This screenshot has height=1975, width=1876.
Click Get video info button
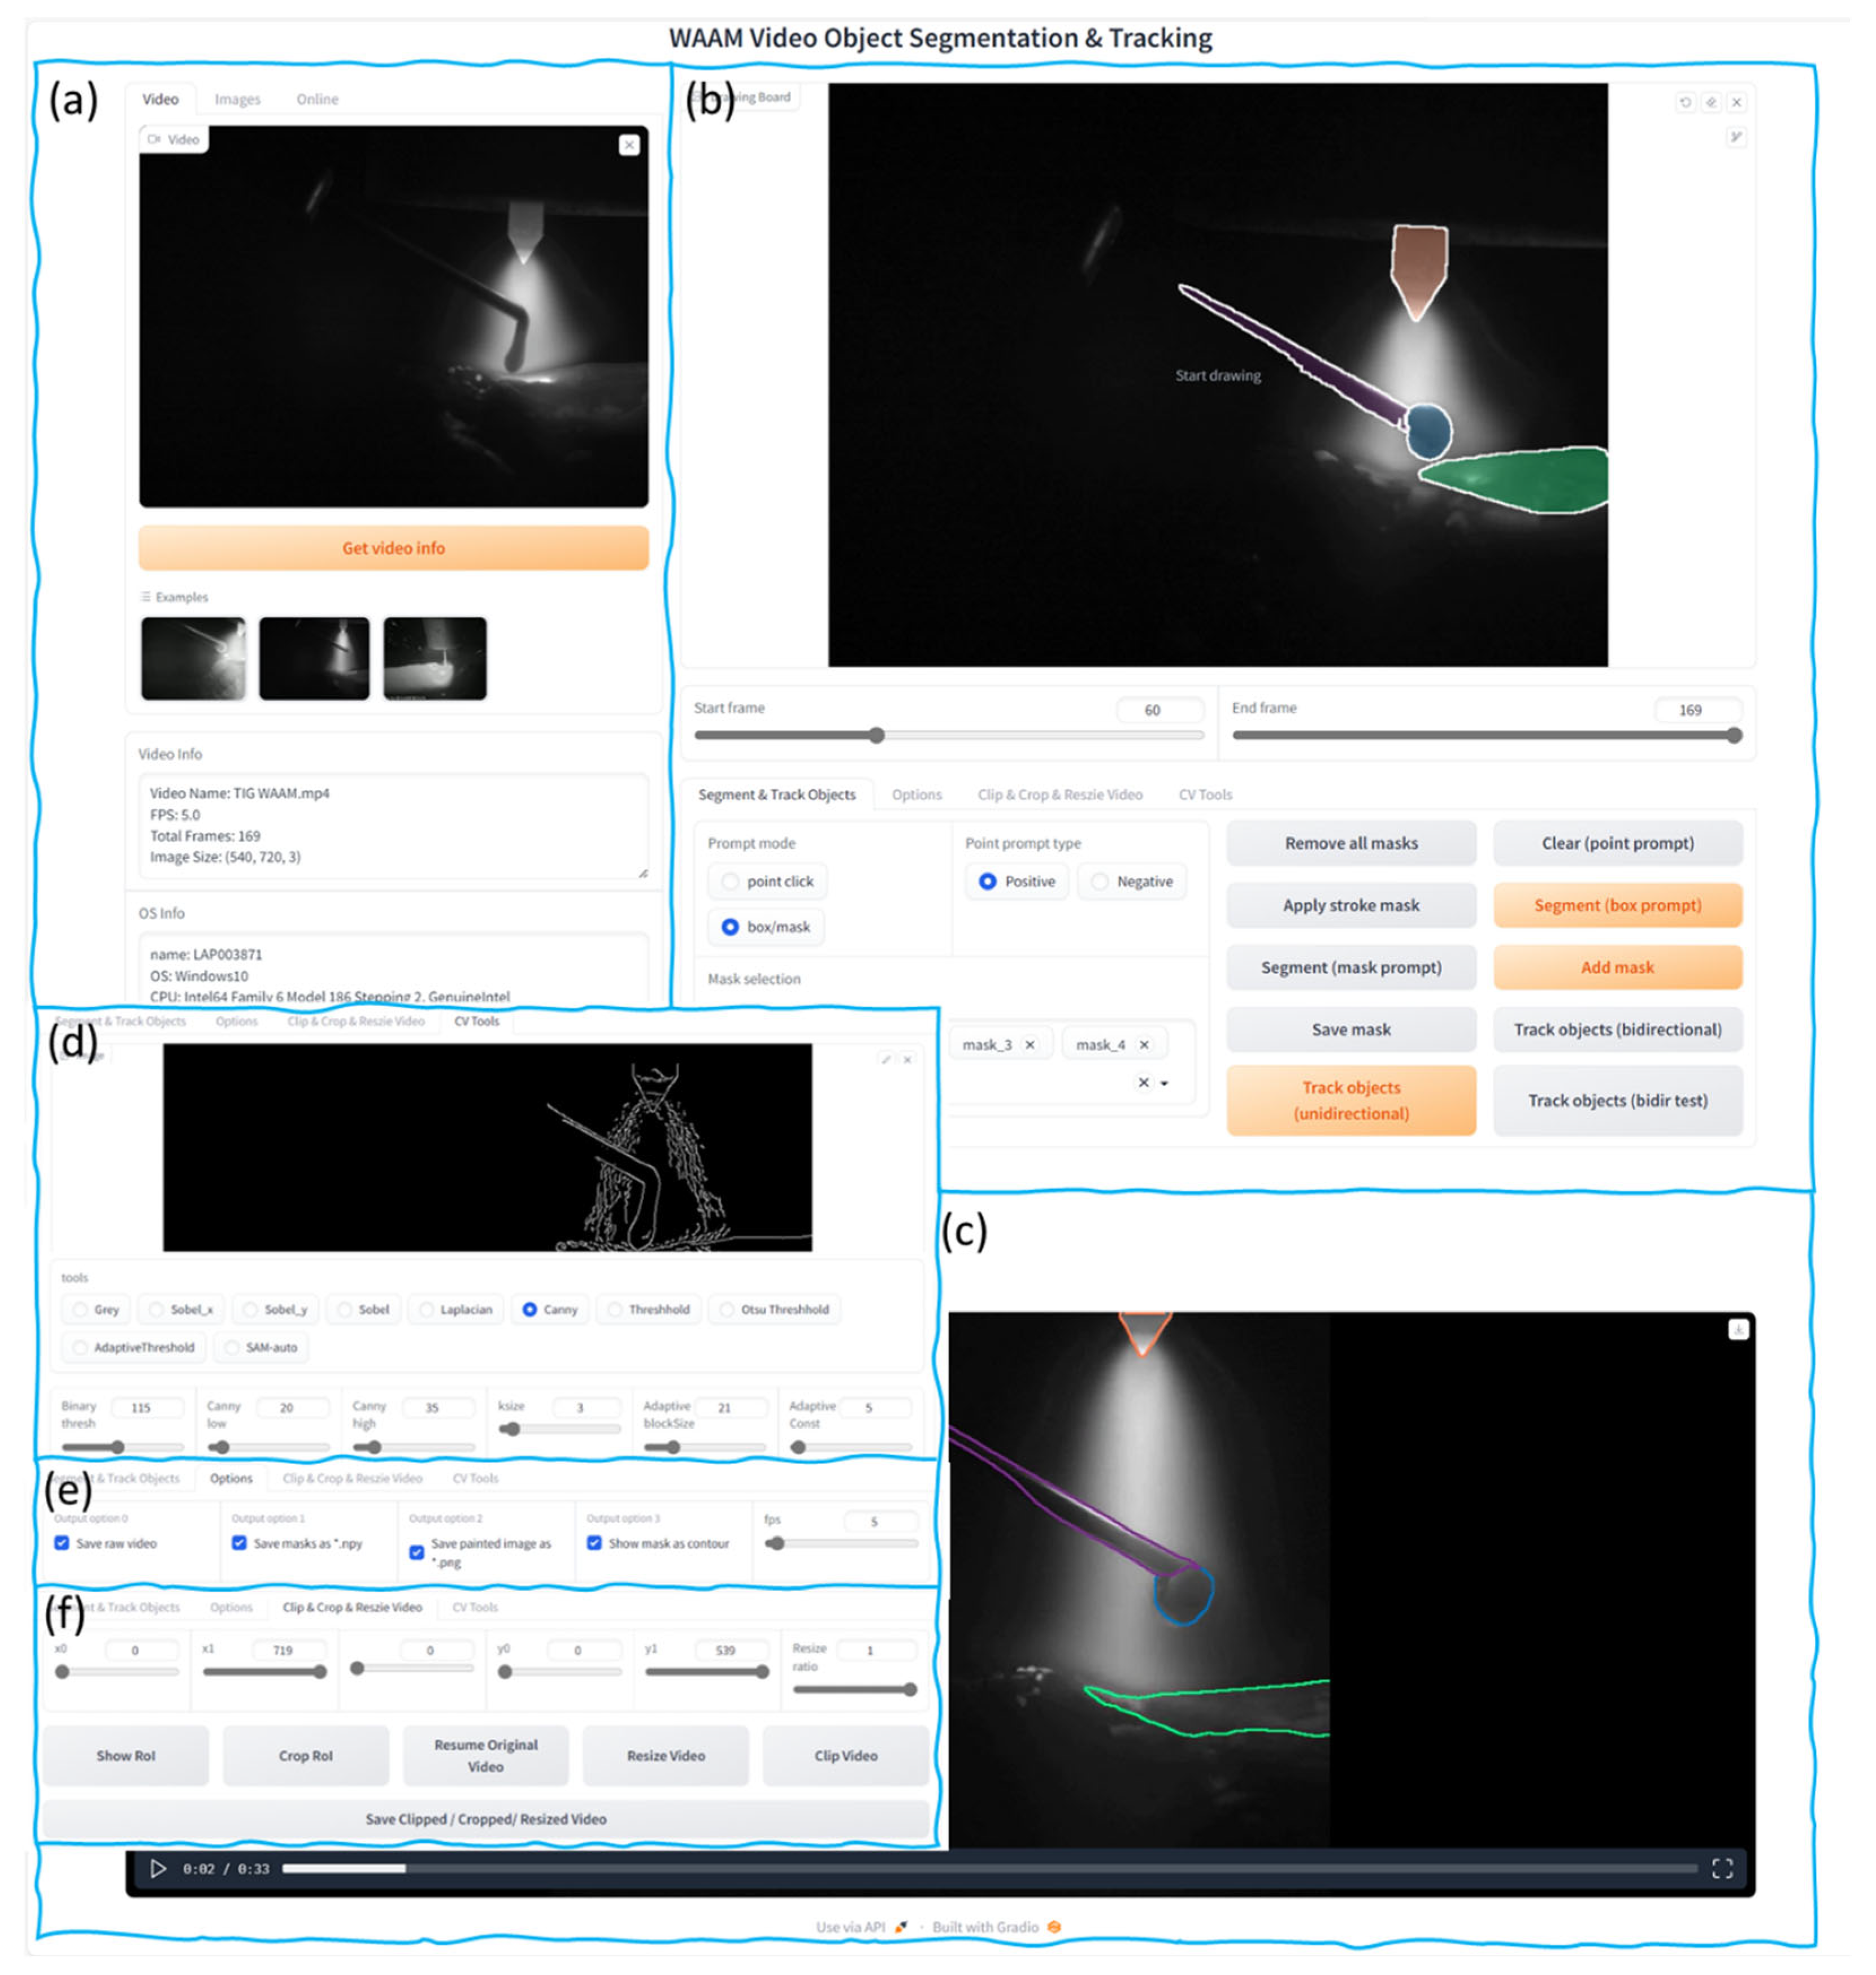[394, 548]
